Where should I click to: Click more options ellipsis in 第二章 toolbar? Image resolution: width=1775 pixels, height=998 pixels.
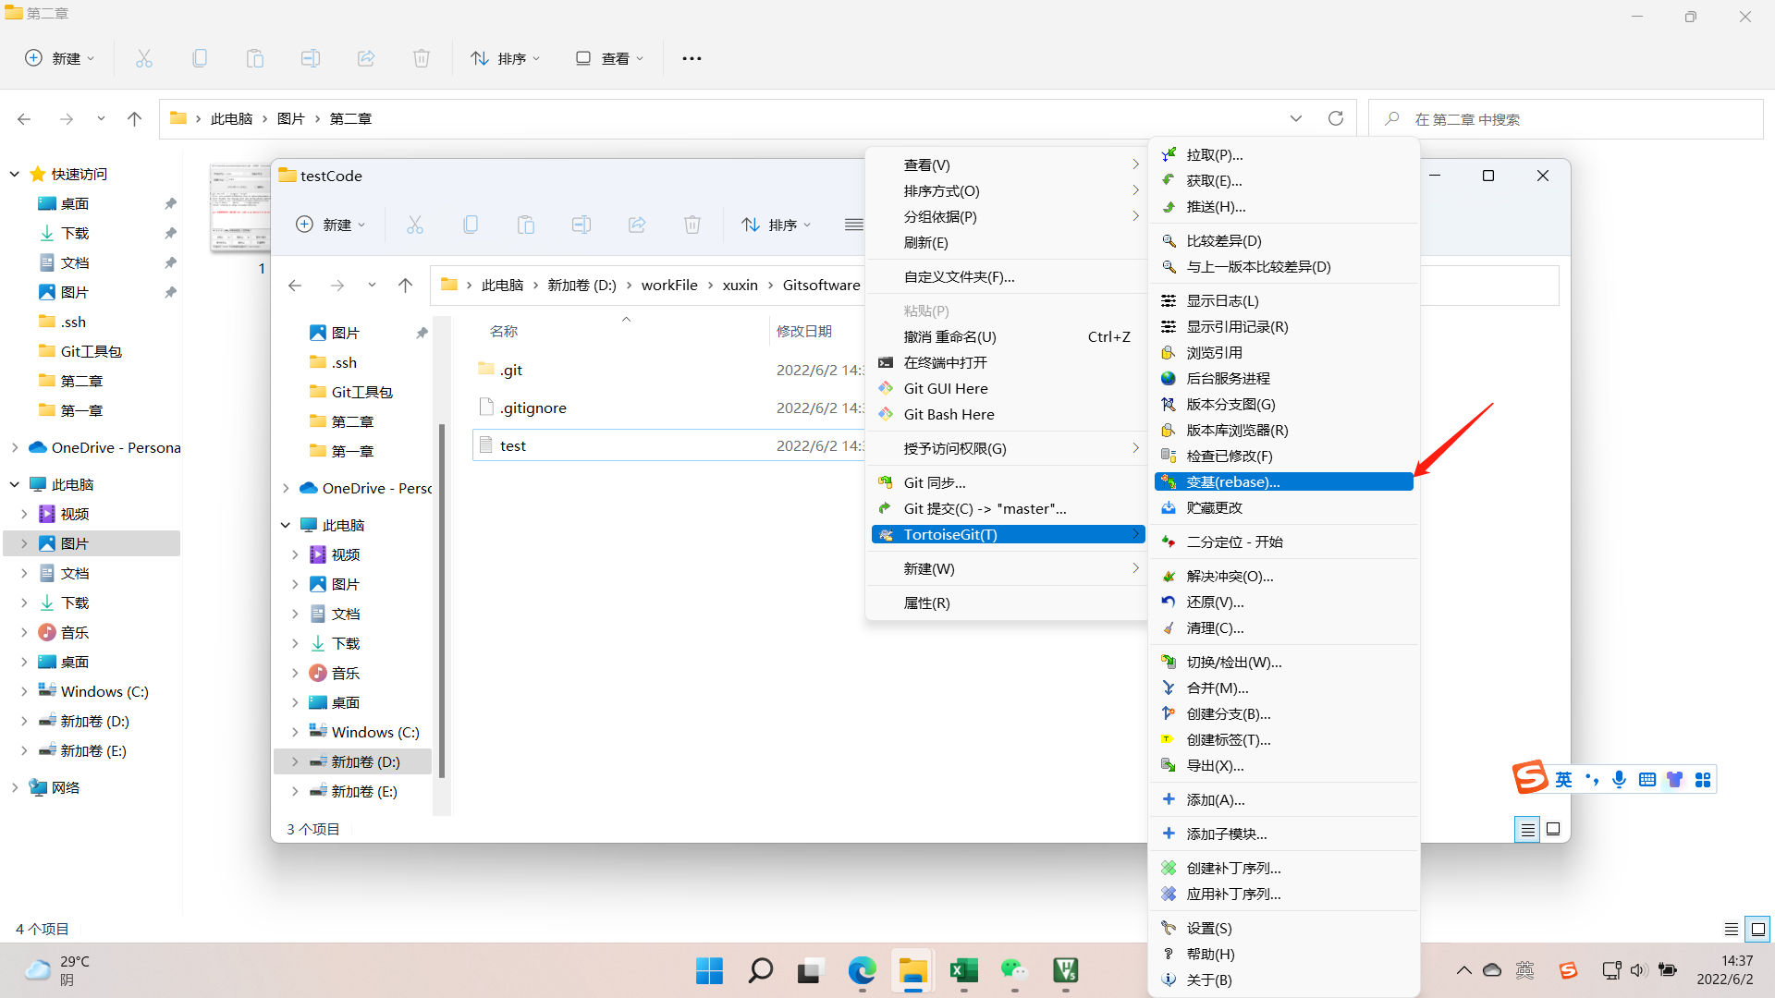(692, 58)
